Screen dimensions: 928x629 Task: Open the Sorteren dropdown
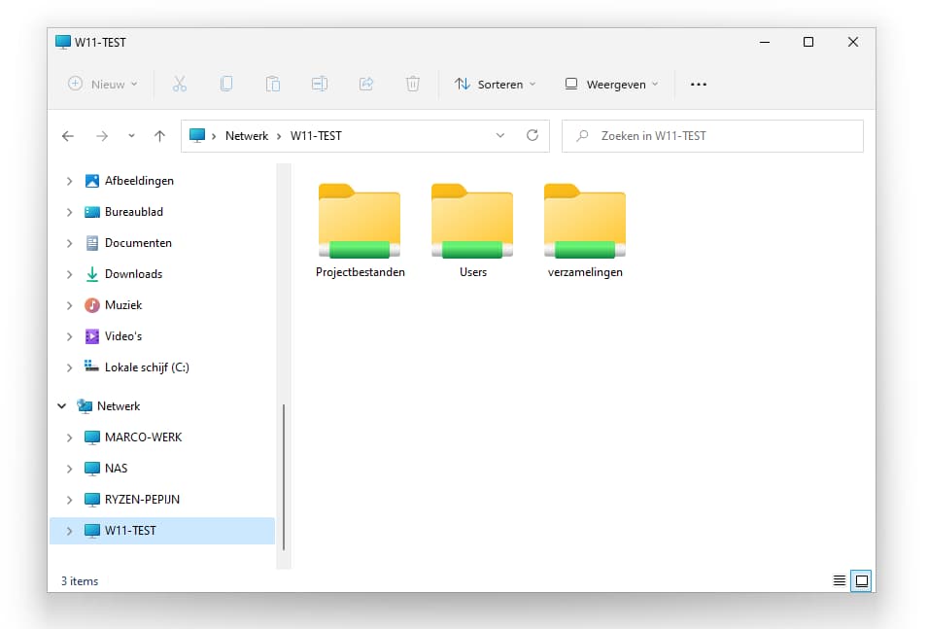(496, 85)
